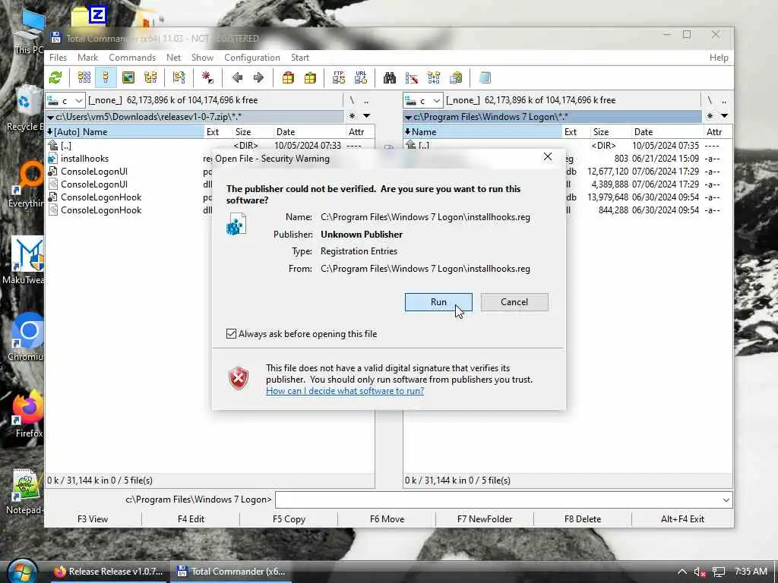Click the red shield warning icon
778x583 pixels.
coord(239,379)
